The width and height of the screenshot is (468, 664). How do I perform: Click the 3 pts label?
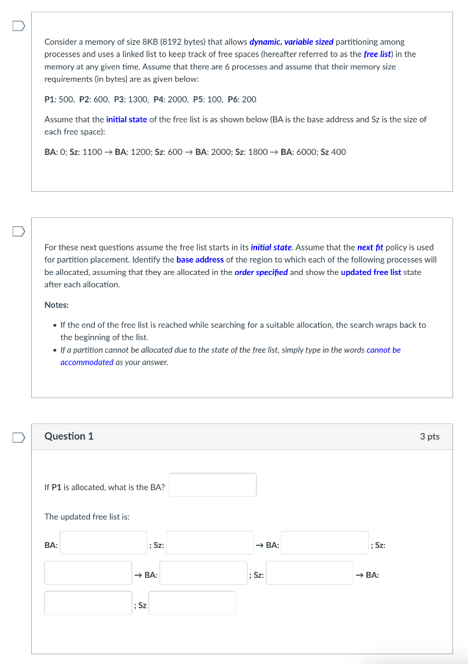[x=430, y=436]
